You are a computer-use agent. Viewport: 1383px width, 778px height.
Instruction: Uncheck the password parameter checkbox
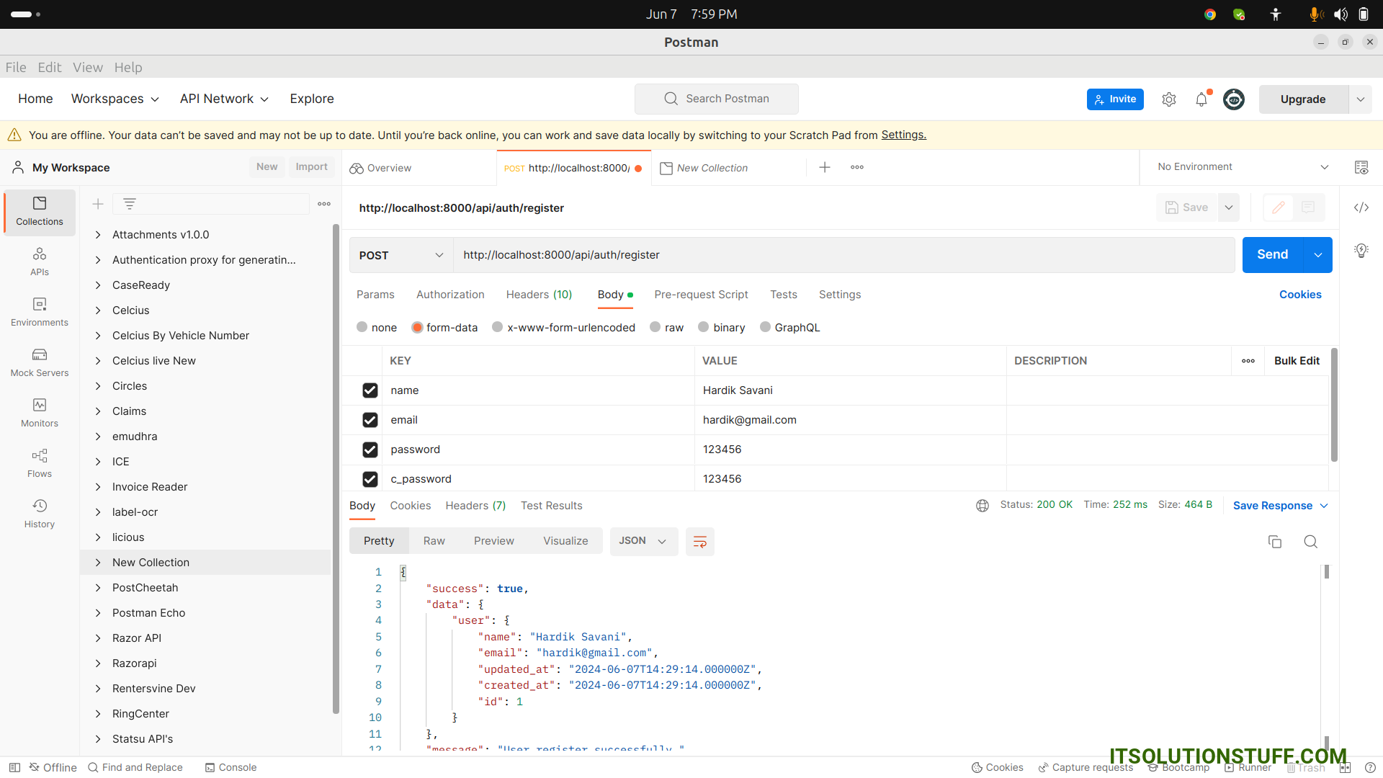[370, 450]
